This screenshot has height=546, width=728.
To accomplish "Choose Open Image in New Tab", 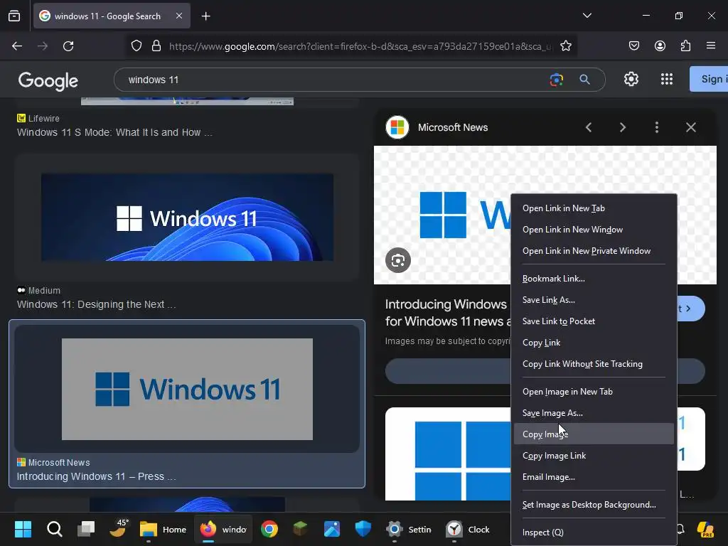I will (594, 392).
